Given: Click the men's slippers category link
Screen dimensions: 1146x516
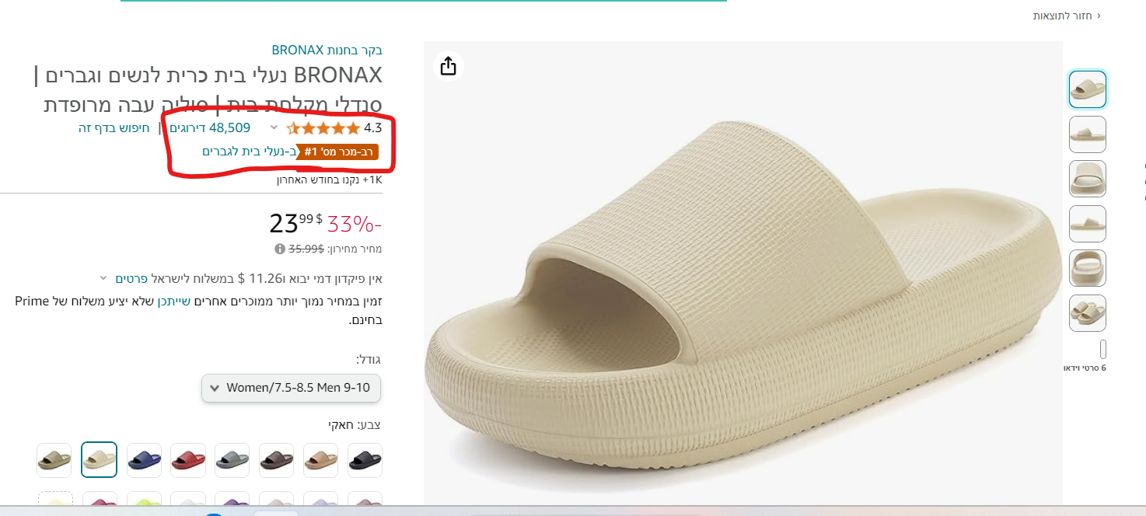Looking at the screenshot, I should (x=250, y=152).
